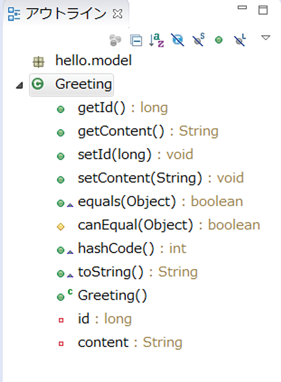This screenshot has height=382, width=281.
Task: Click the Focus on Active Task icon
Action: click(115, 40)
